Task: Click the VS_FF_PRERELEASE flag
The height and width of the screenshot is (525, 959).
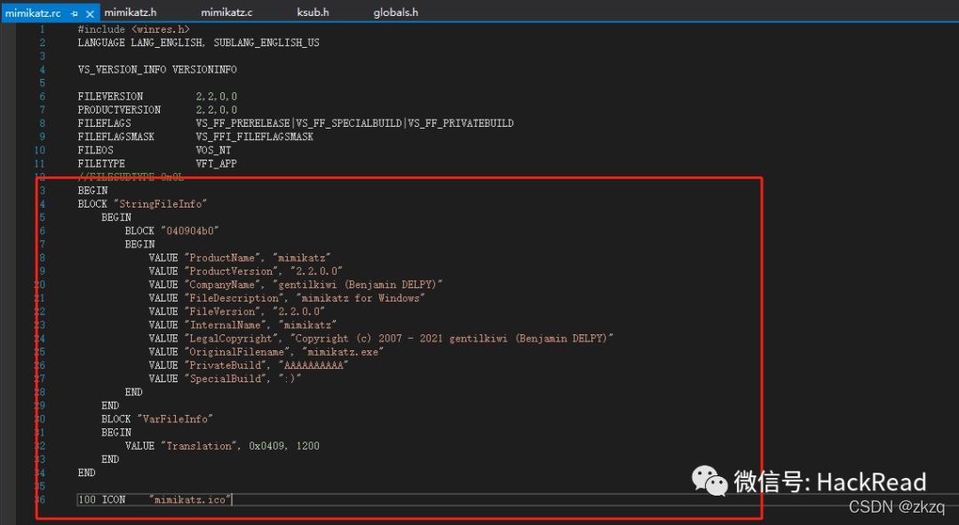Action: 242,123
